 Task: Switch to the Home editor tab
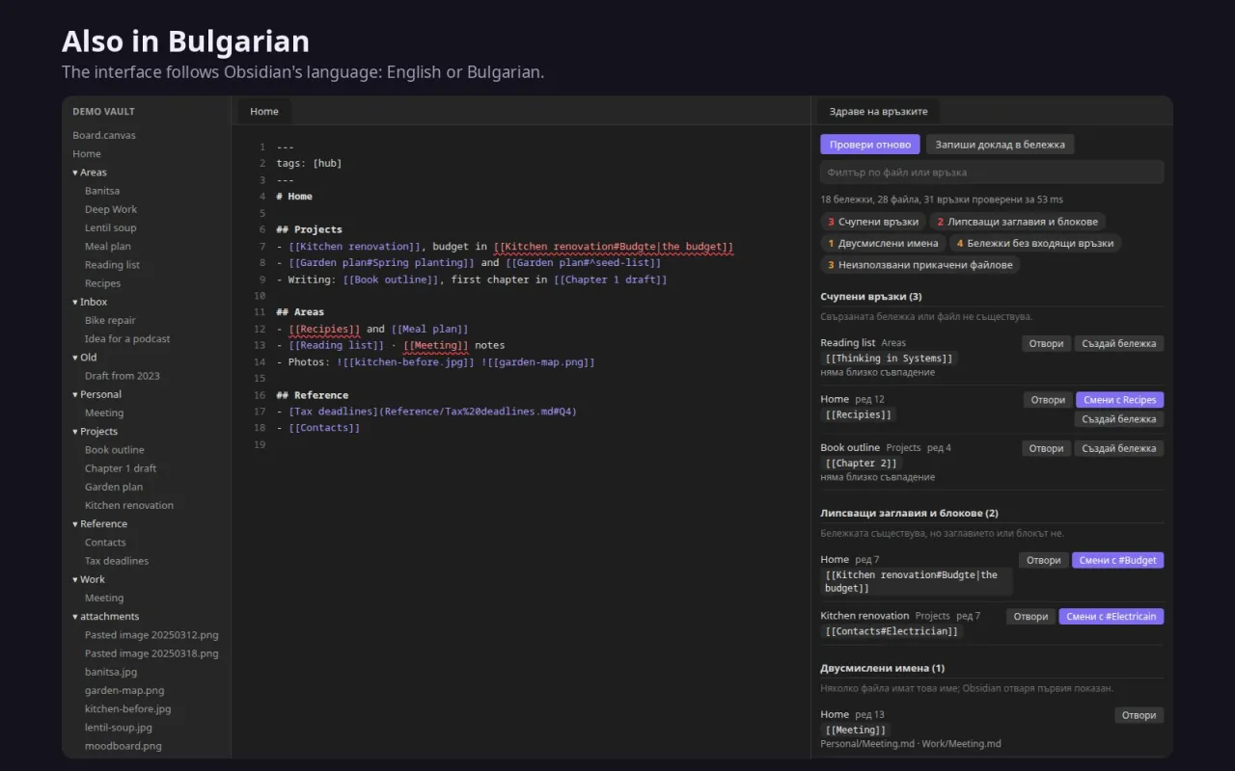click(264, 112)
